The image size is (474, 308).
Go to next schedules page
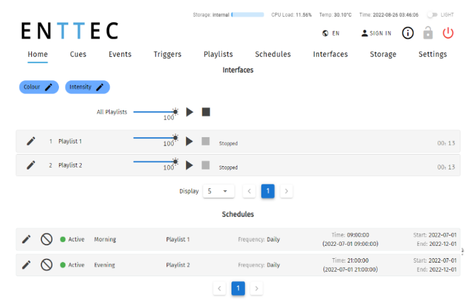[256, 289]
